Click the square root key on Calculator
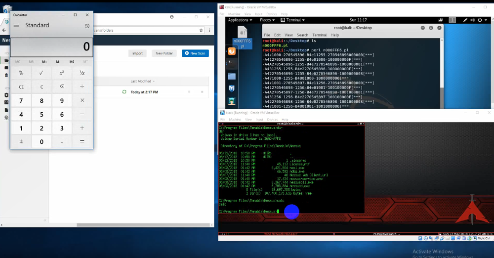The image size is (494, 258). click(x=41, y=73)
